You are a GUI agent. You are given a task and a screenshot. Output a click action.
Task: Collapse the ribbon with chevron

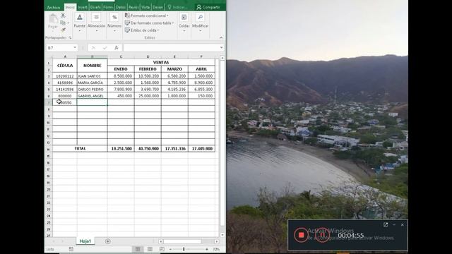tap(221, 37)
